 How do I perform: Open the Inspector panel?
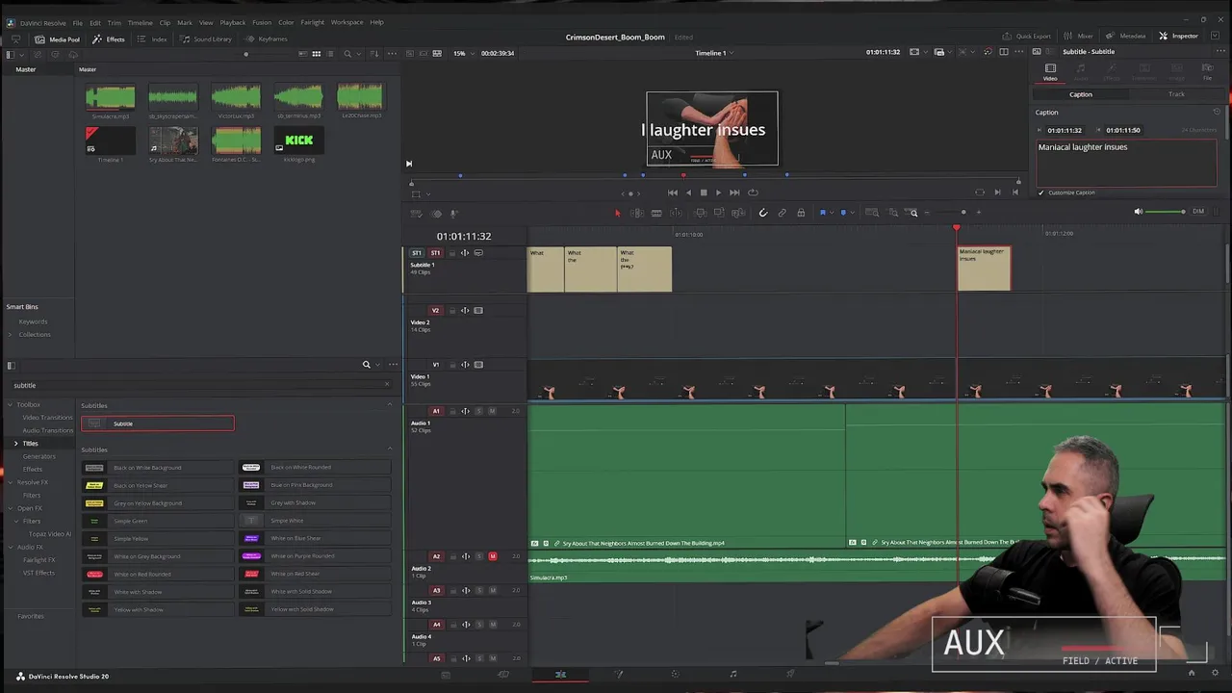1179,36
